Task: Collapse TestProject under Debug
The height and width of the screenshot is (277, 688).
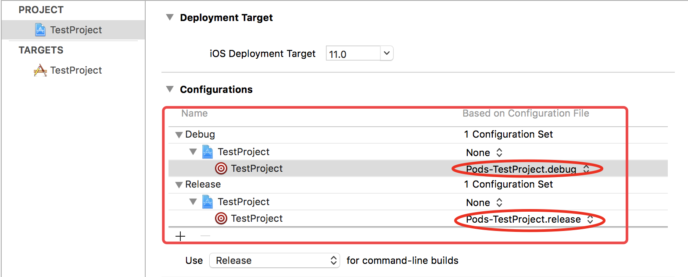Action: click(193, 152)
